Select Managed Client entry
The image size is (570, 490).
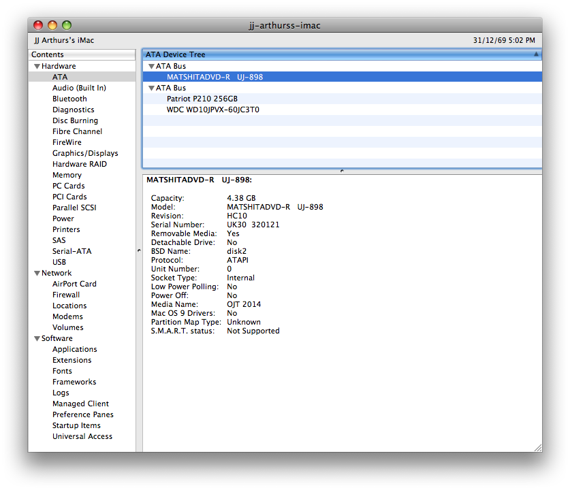pyautogui.click(x=82, y=404)
